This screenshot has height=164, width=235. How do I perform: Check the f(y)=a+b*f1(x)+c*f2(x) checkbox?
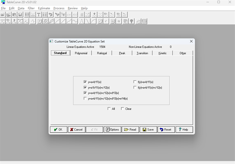[135, 87]
